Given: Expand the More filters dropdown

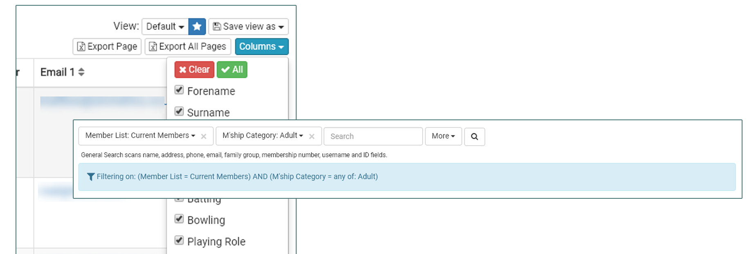Looking at the screenshot, I should click(x=443, y=136).
